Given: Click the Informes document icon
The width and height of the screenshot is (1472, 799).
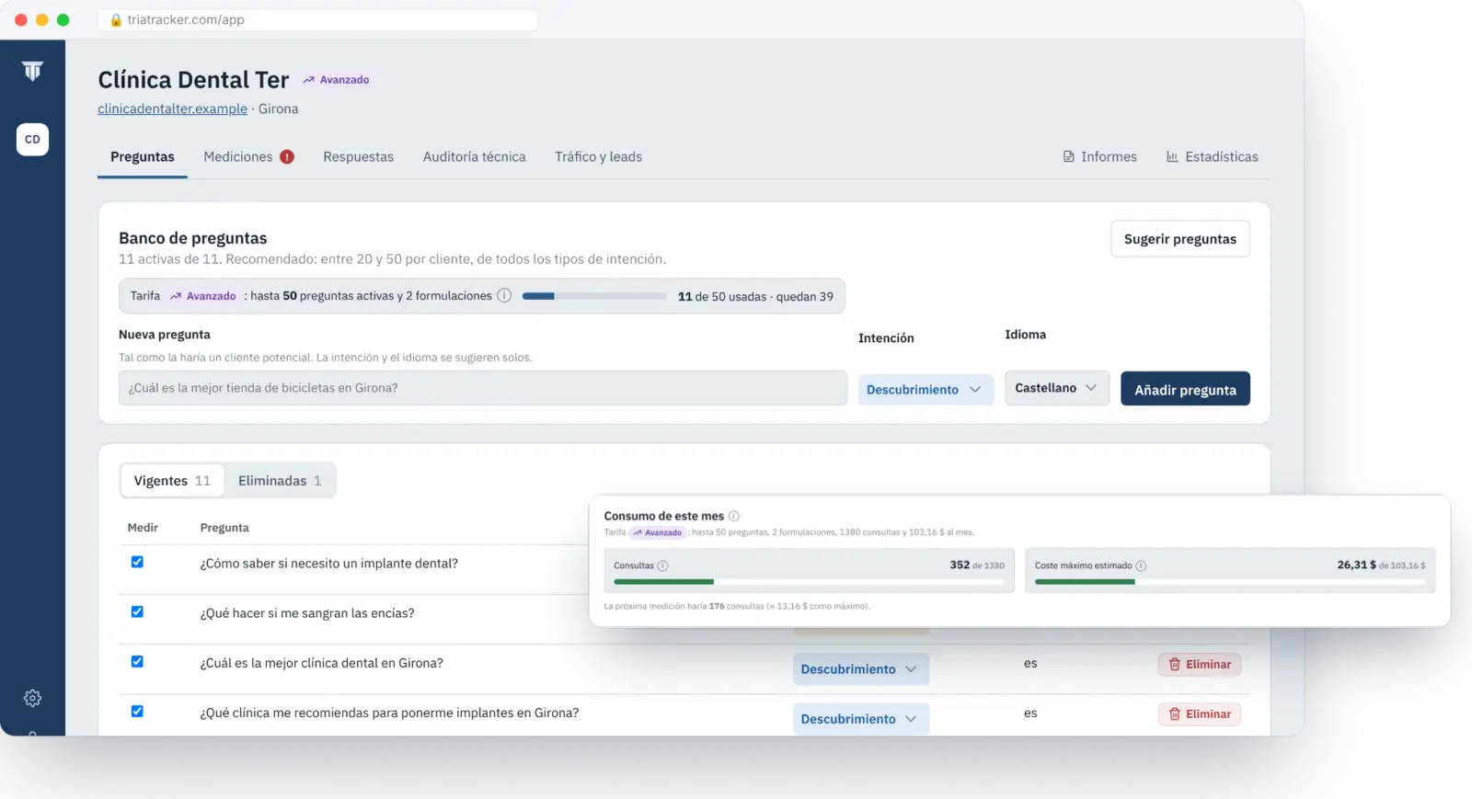Looking at the screenshot, I should [1069, 157].
